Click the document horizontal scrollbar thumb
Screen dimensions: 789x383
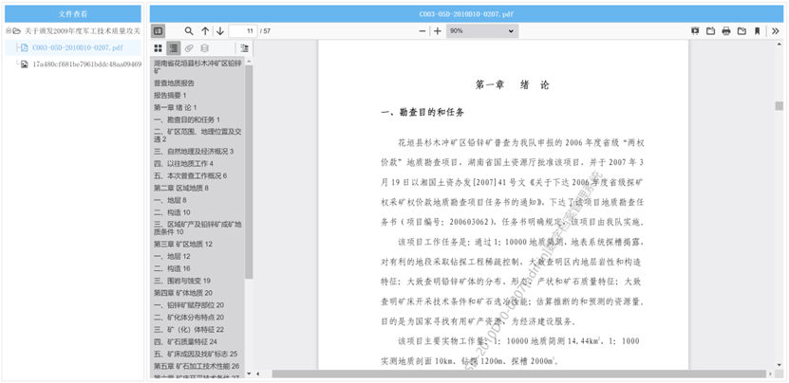click(x=519, y=374)
